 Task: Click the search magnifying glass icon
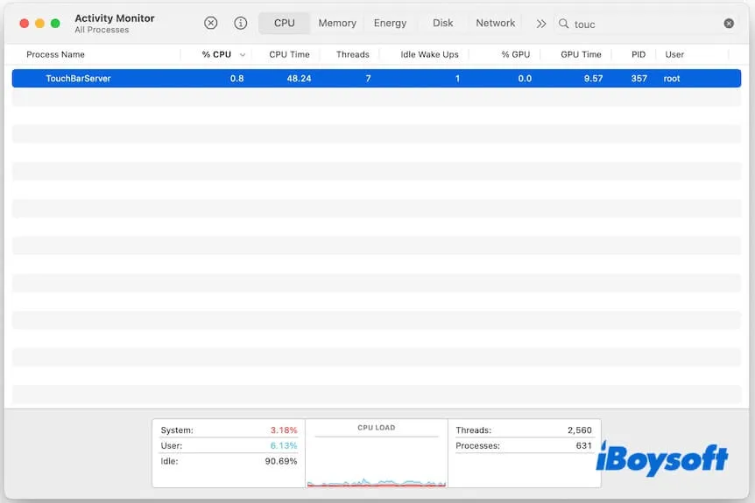[564, 24]
